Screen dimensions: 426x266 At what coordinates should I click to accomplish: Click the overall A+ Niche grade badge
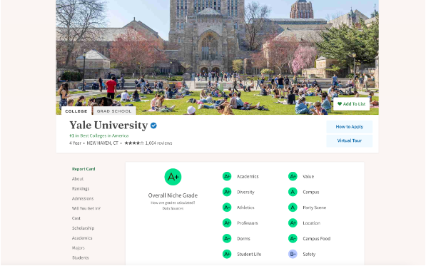coord(173,177)
